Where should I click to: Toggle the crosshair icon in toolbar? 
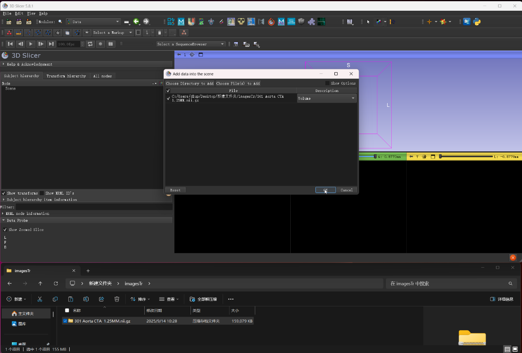[x=429, y=22]
